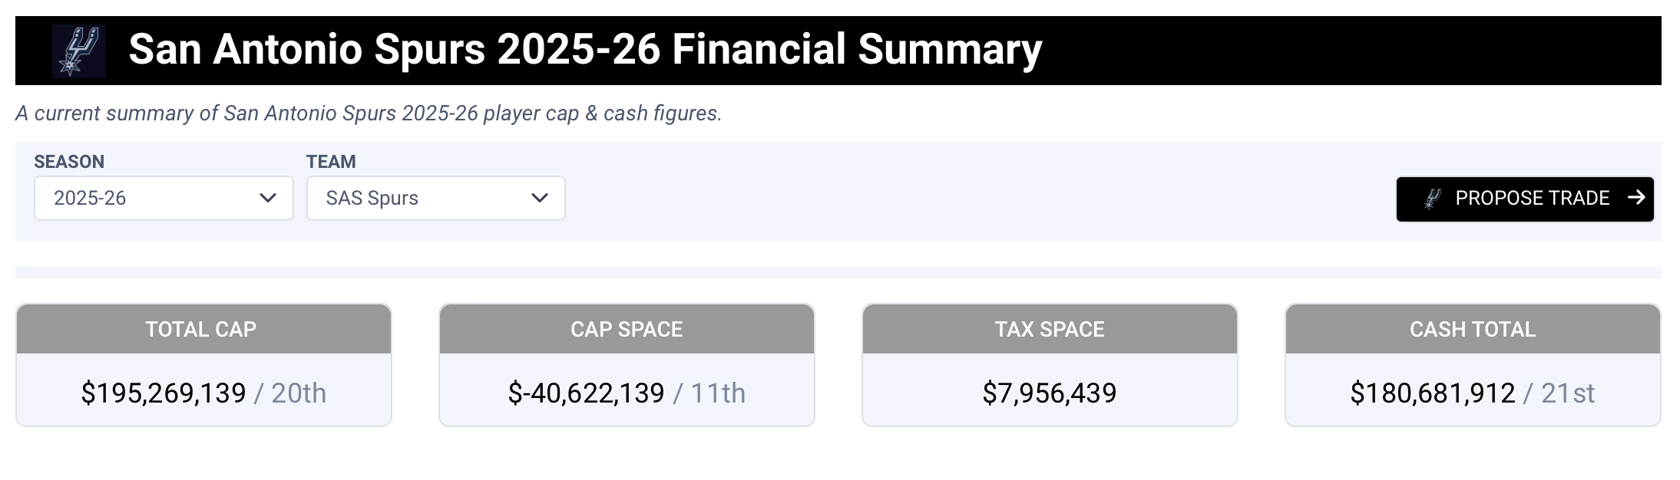Screen dimensions: 1680x480
Task: Click the 11th ranking for cap space
Action: pos(718,393)
